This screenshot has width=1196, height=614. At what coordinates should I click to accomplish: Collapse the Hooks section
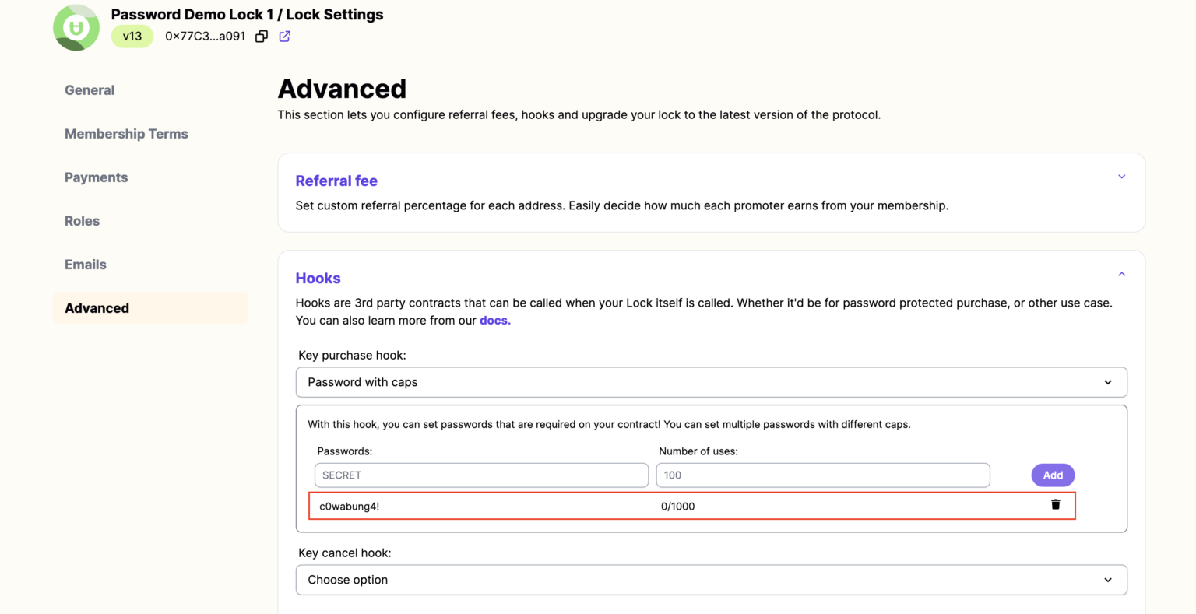tap(1121, 274)
